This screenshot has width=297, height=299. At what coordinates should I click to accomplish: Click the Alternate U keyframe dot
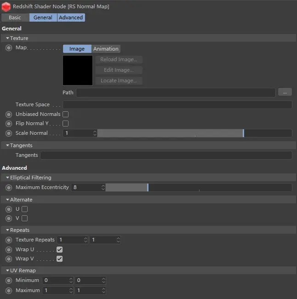(9, 209)
